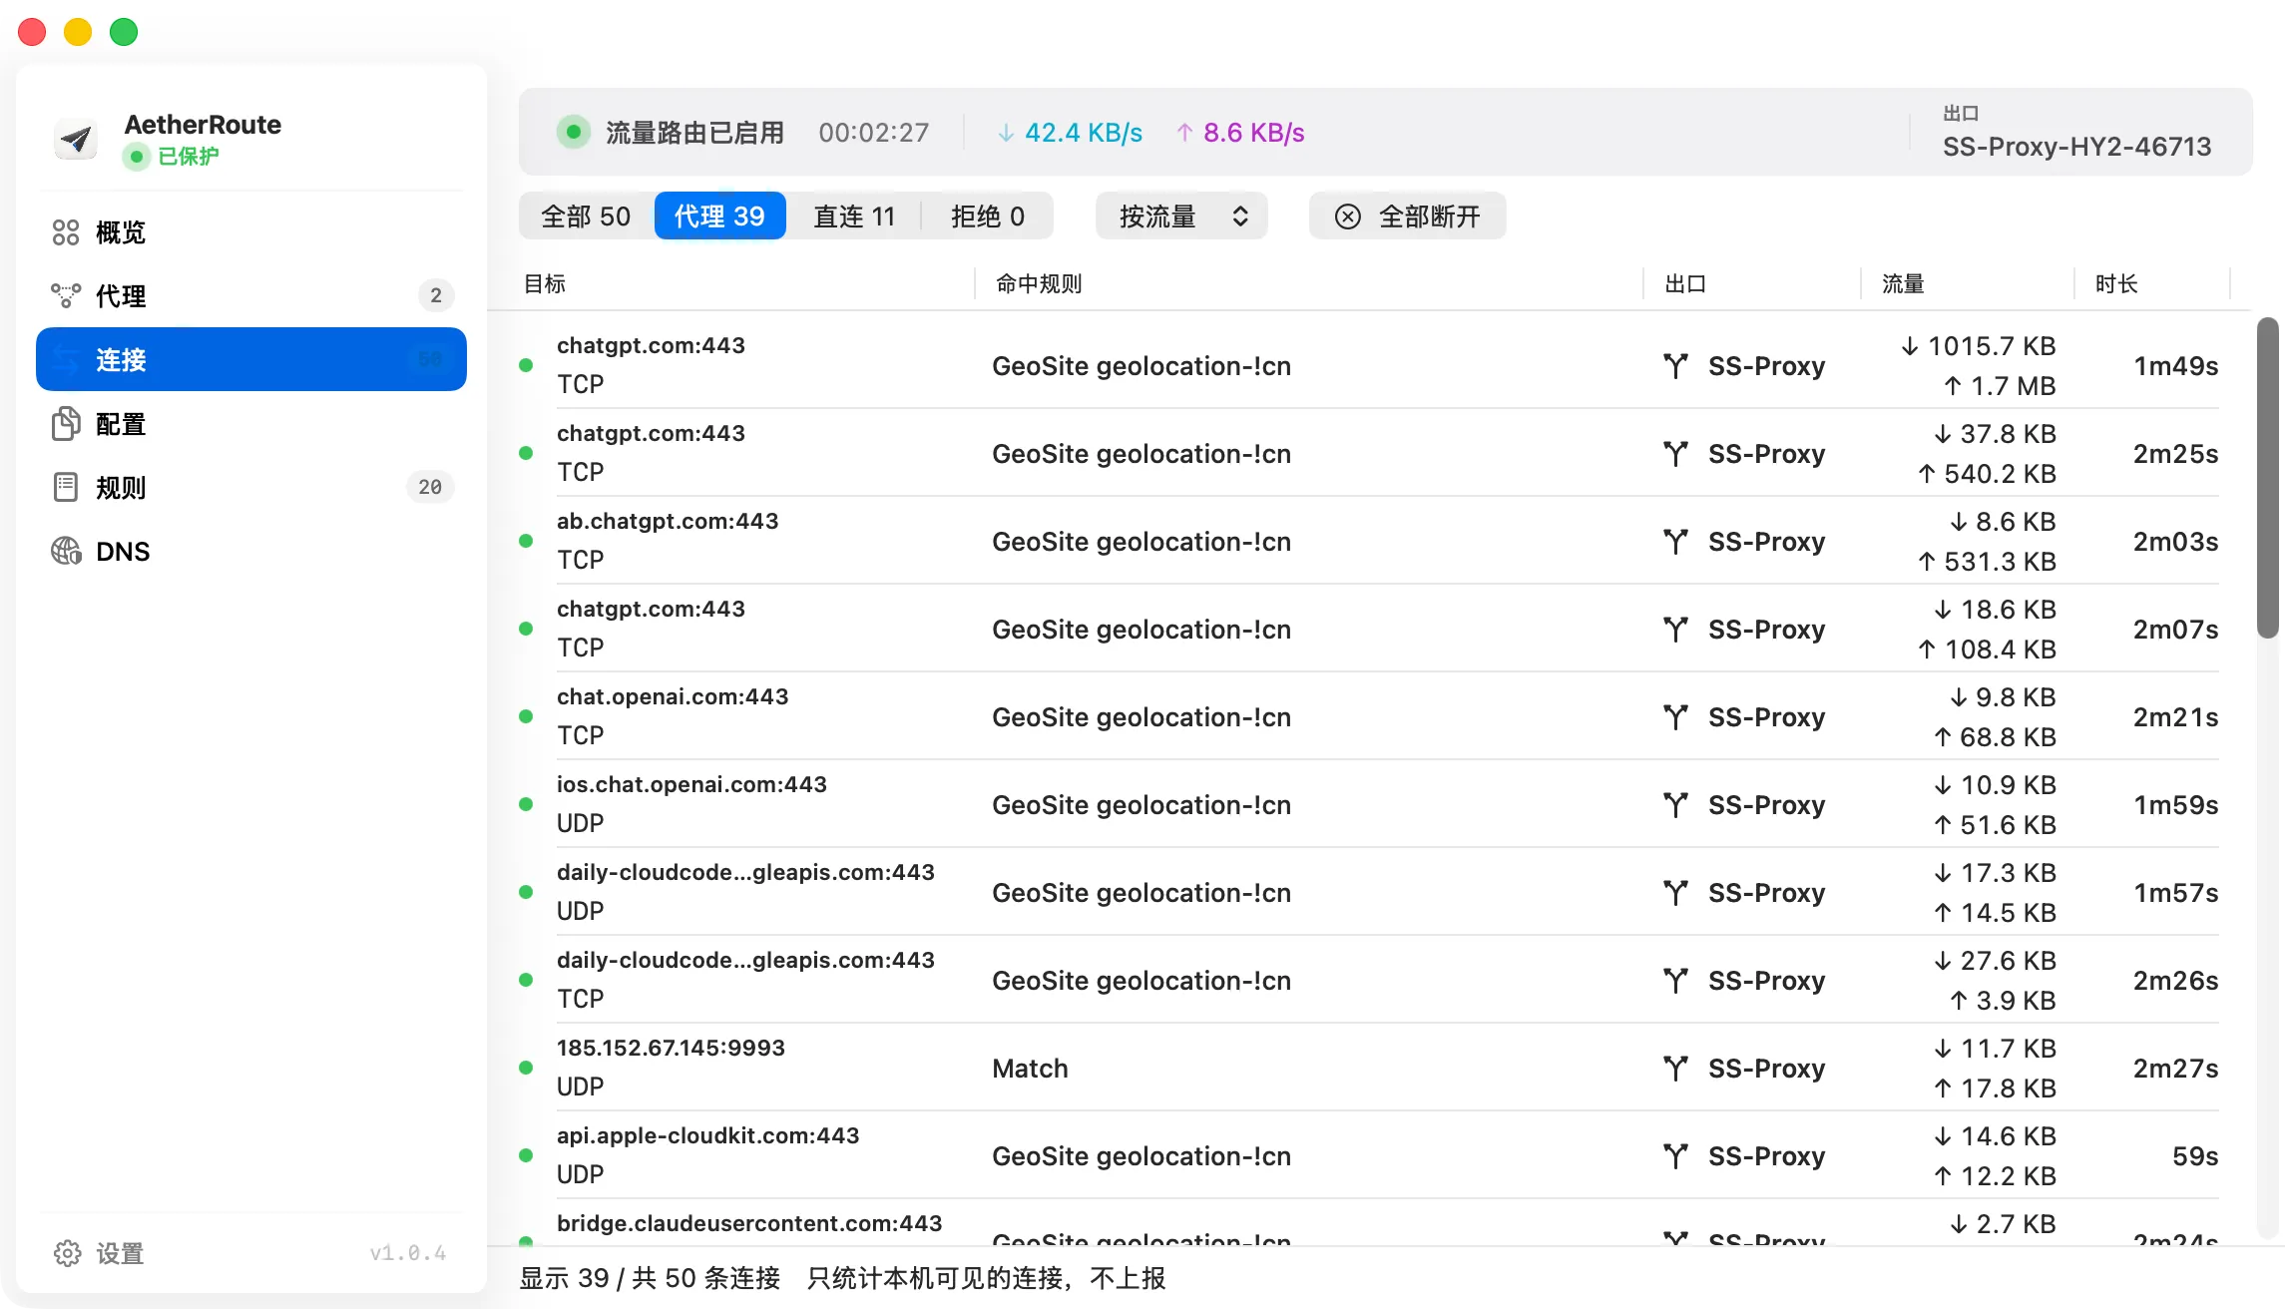Click proxy fork icon in ab.chatgpt.com row
Image resolution: width=2285 pixels, height=1309 pixels.
[1676, 542]
